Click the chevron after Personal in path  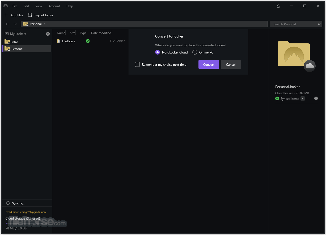tap(45, 24)
